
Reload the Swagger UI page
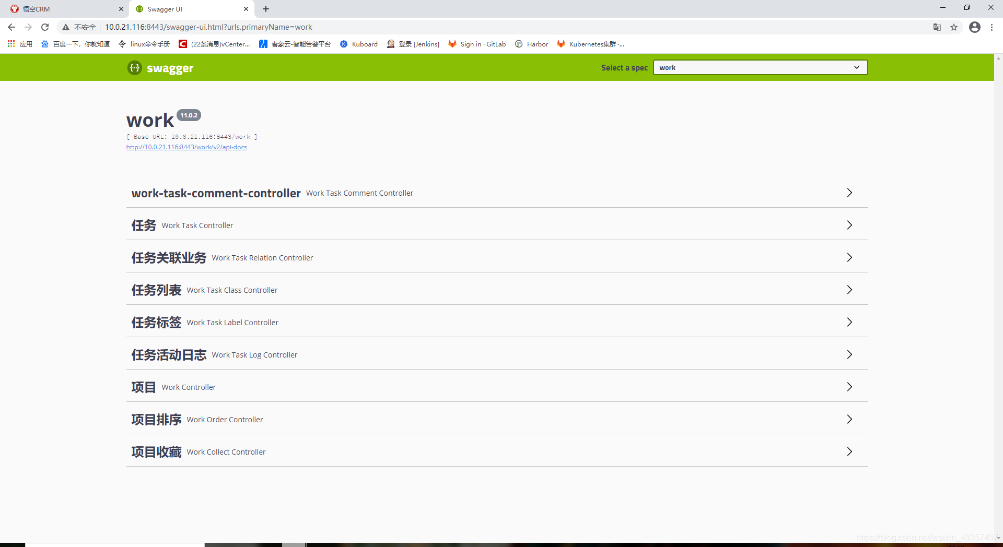tap(45, 27)
